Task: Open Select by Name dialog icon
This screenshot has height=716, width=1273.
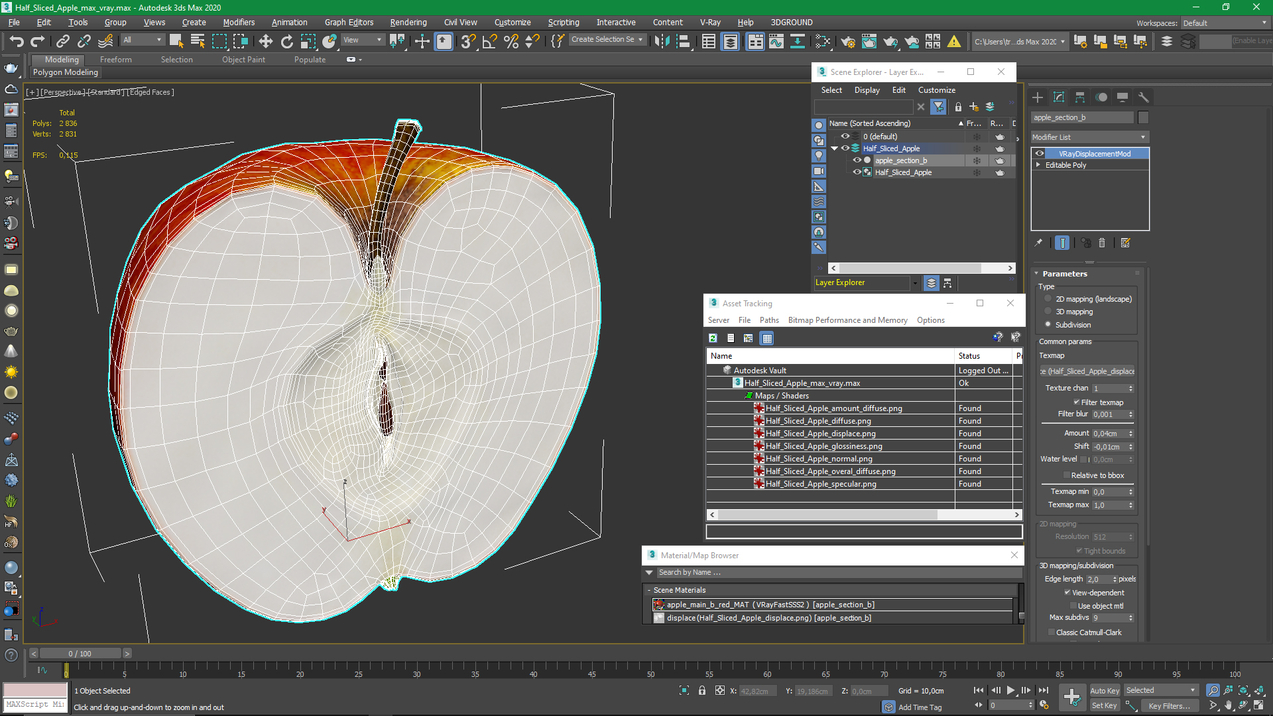Action: pyautogui.click(x=198, y=41)
